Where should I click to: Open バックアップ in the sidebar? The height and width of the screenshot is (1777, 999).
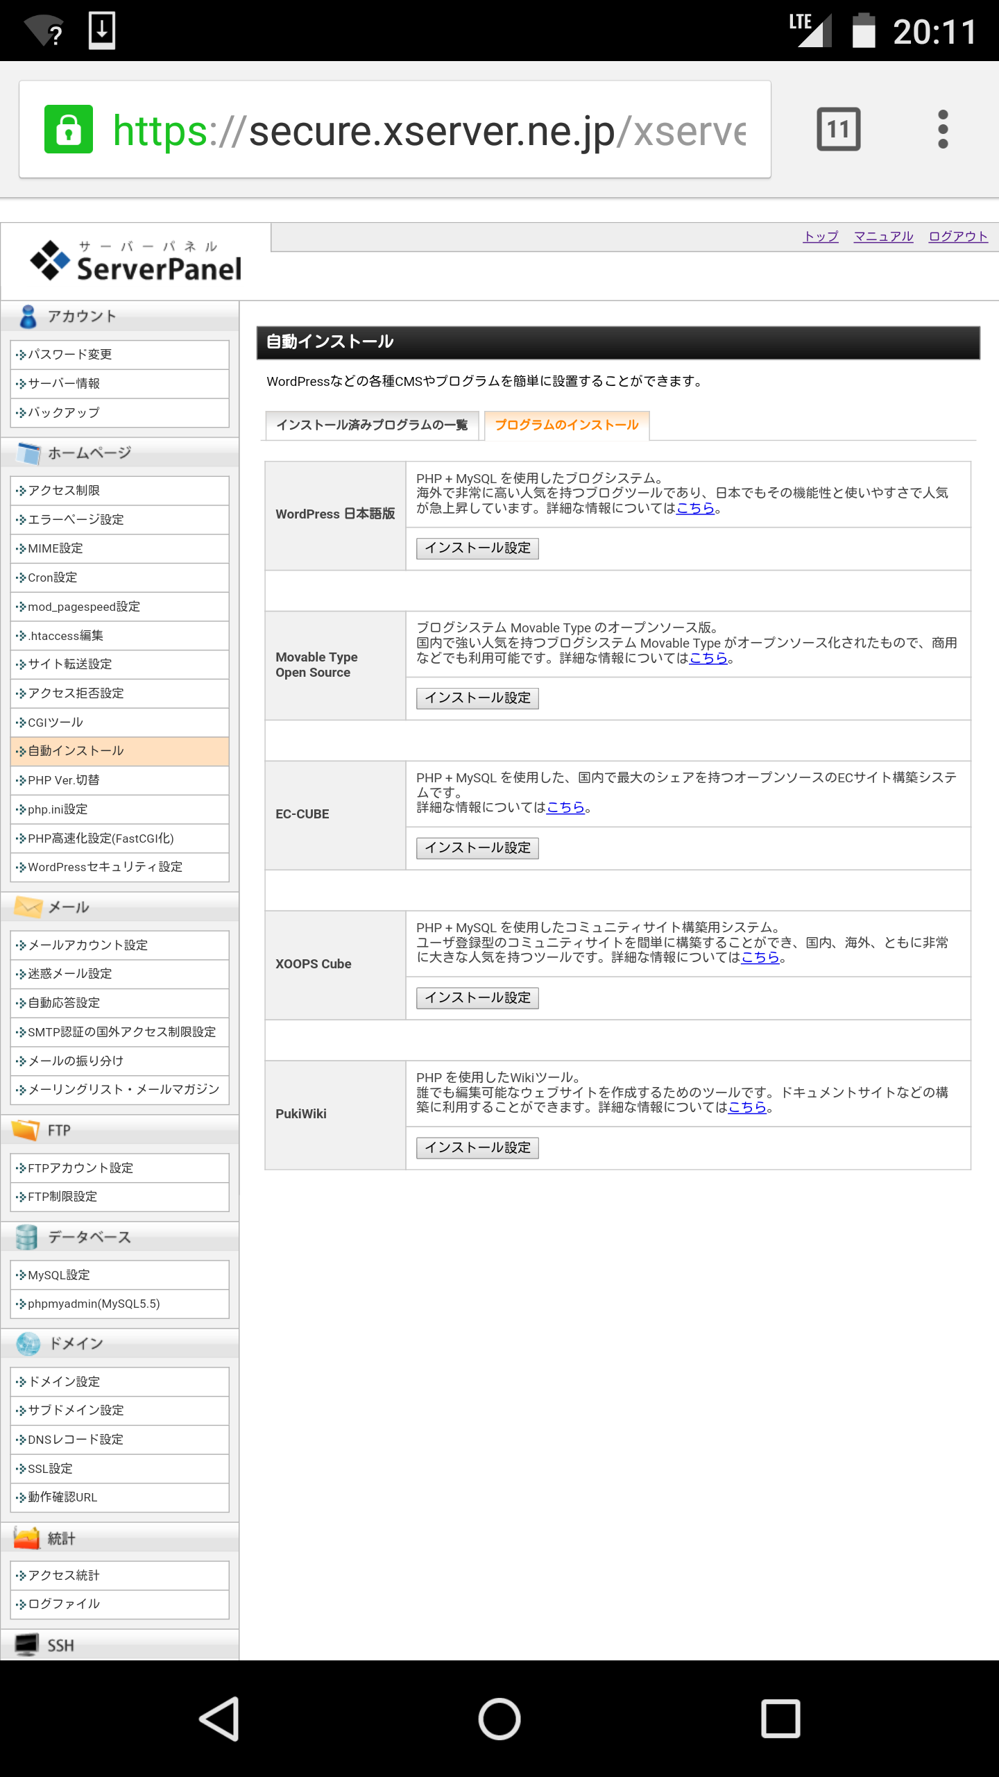tap(120, 413)
